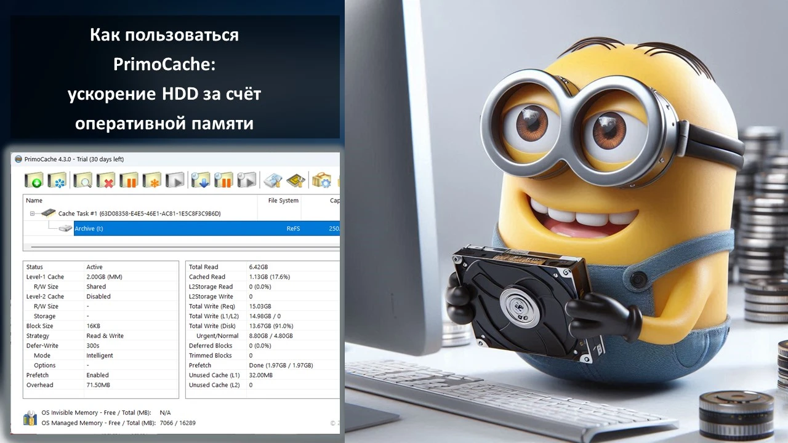788x443 pixels.
Task: Click the Prefetch value 'Enabled'
Action: coord(97,375)
